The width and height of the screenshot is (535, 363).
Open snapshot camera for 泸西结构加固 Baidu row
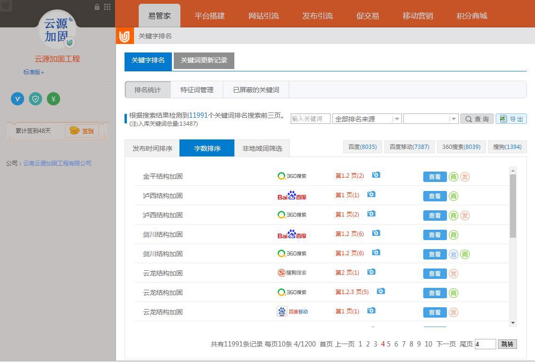371,194
